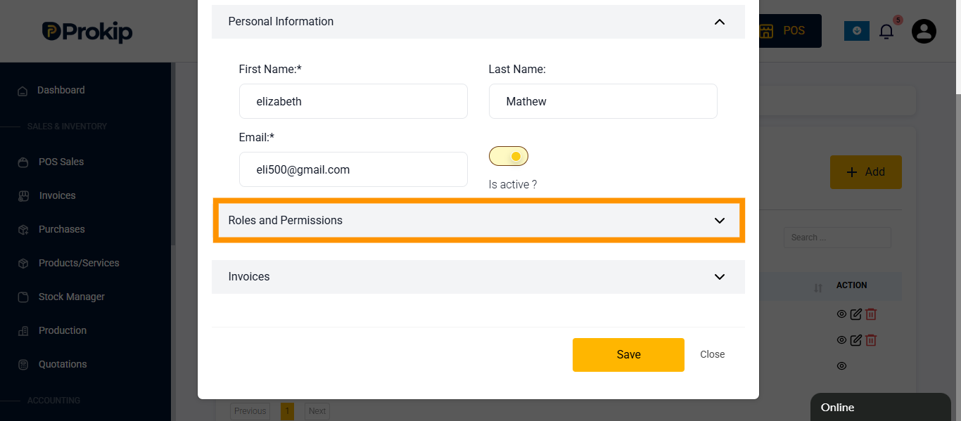Expand the Roles and Permissions section
Image resolution: width=961 pixels, height=421 pixels.
[478, 220]
